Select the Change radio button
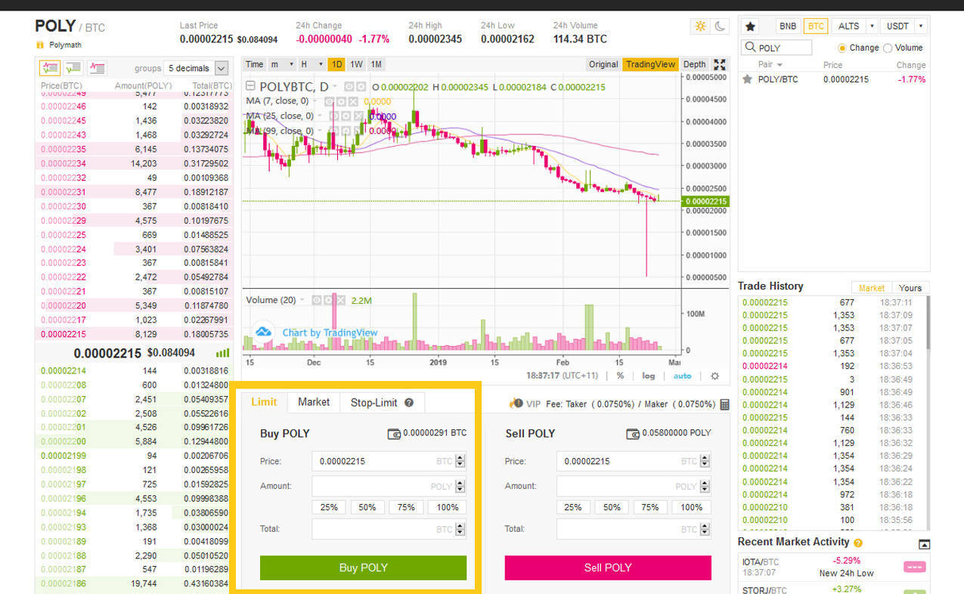 pos(842,48)
